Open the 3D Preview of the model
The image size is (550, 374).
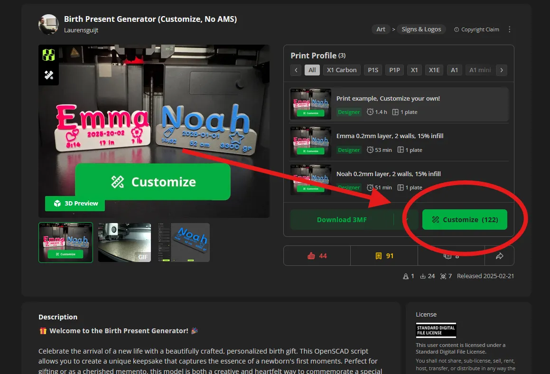point(75,204)
